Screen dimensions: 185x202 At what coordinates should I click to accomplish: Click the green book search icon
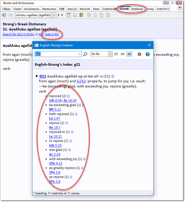click(x=81, y=15)
